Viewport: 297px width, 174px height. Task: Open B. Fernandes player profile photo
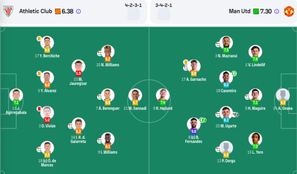point(194,124)
